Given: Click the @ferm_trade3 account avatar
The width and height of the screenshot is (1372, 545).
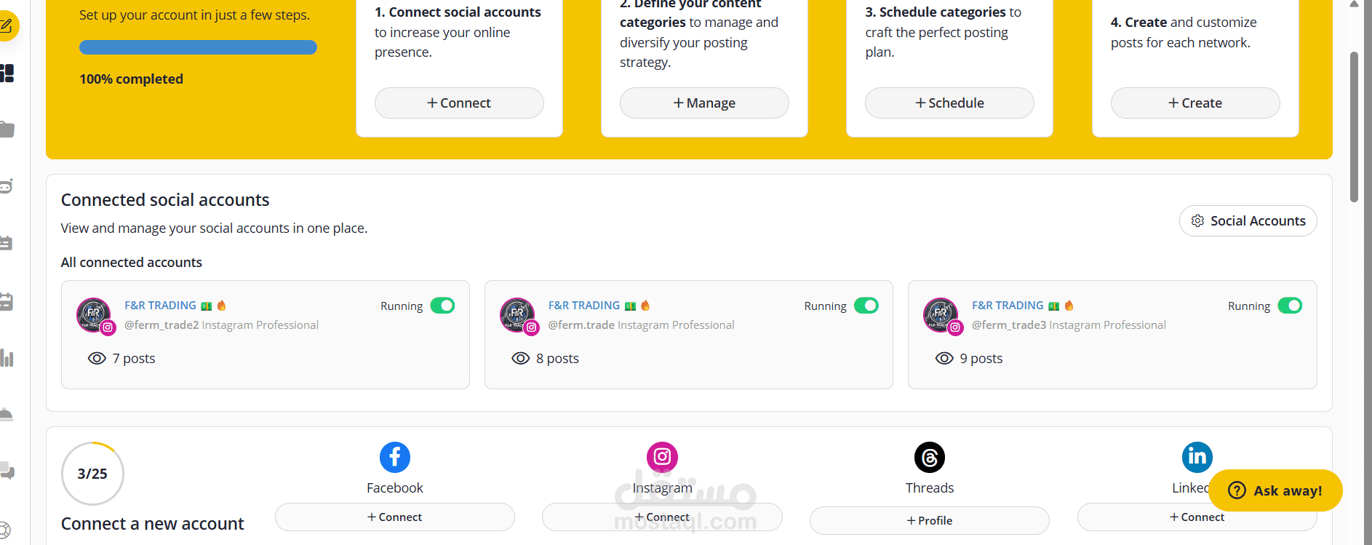Looking at the screenshot, I should click(x=941, y=314).
